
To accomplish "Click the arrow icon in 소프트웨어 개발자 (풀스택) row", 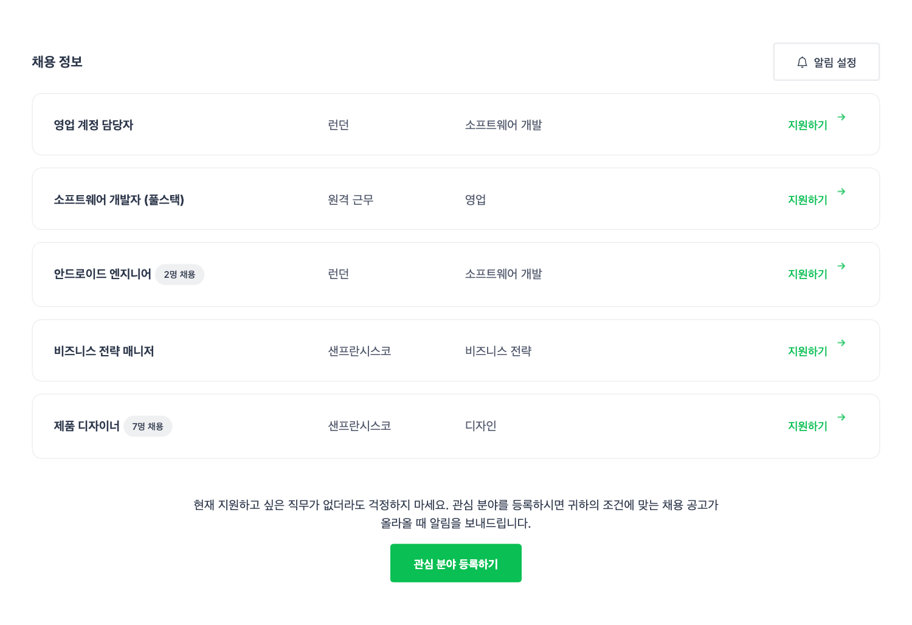I will click(x=841, y=192).
